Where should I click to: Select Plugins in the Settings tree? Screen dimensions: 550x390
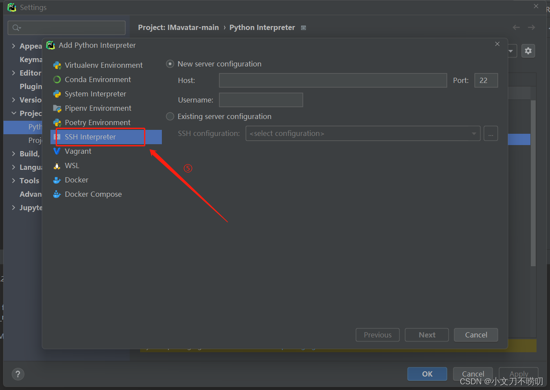[x=31, y=86]
